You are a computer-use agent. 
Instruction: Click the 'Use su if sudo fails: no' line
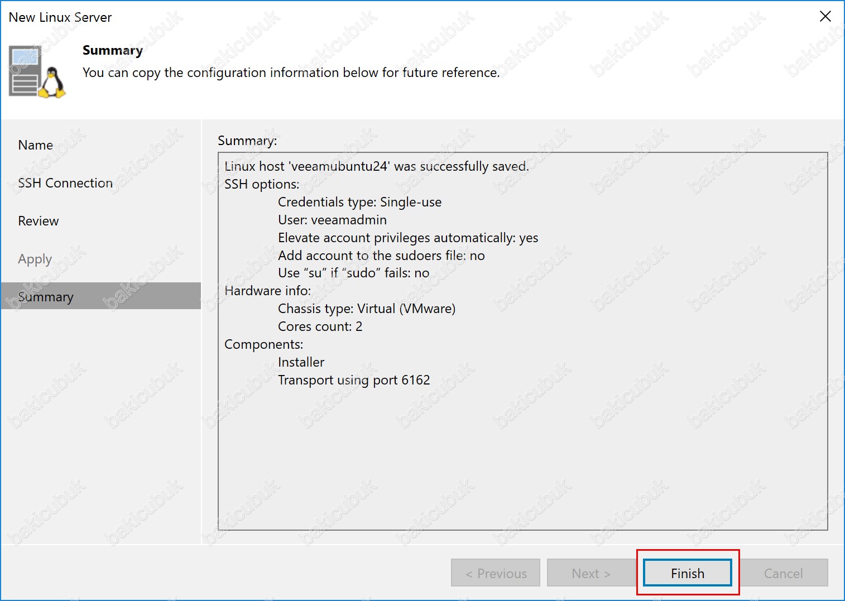[354, 273]
